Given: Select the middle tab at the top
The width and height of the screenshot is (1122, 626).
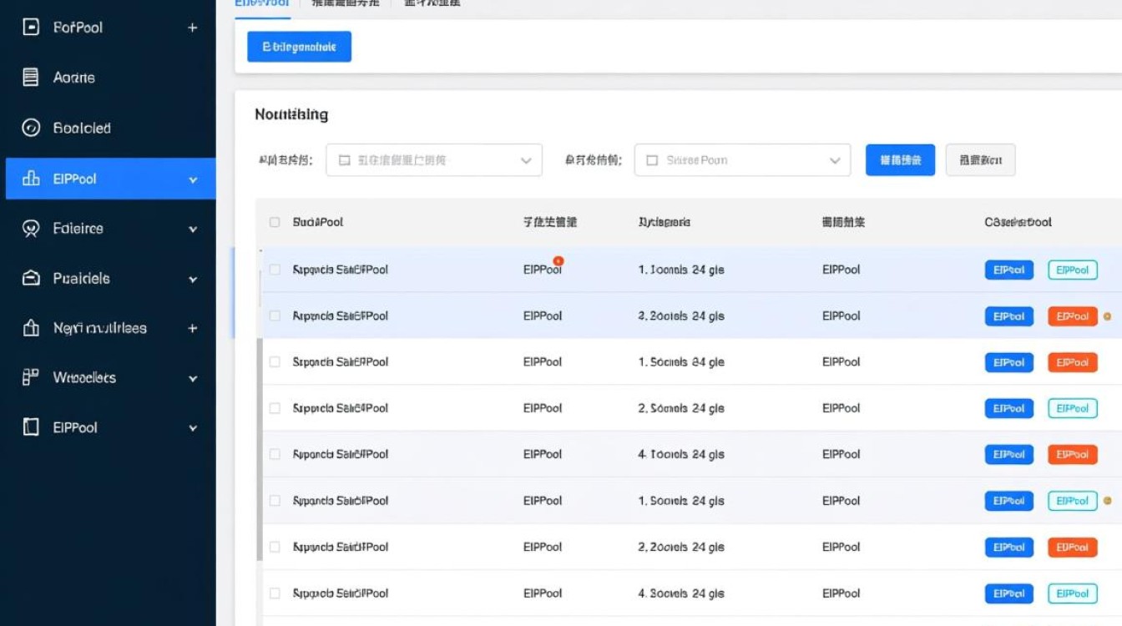Looking at the screenshot, I should click(344, 3).
